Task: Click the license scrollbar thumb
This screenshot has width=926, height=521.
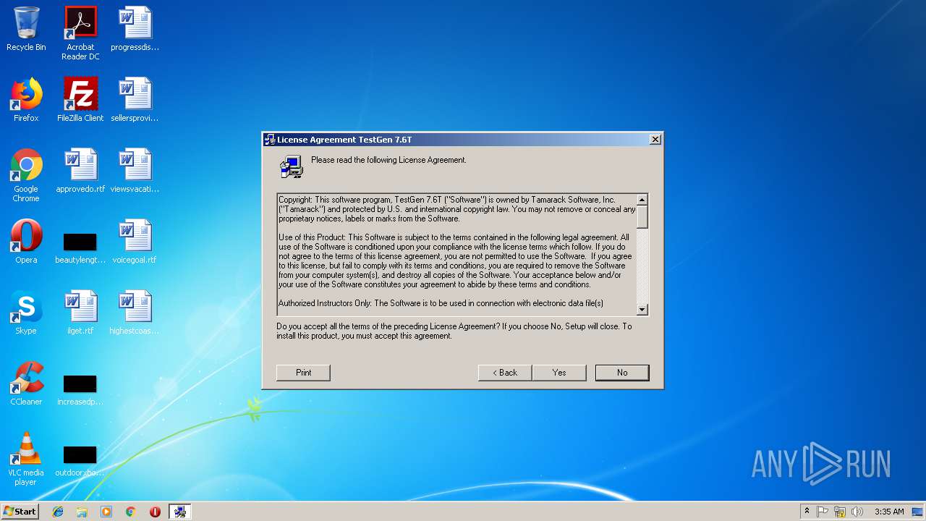Action: tap(642, 216)
